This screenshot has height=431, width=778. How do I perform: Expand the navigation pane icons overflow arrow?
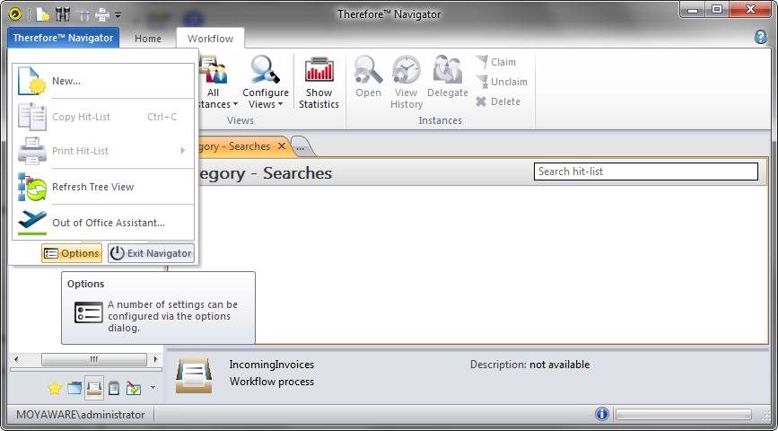coord(153,389)
